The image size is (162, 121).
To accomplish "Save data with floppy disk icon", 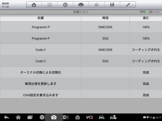I will pos(112,5).
